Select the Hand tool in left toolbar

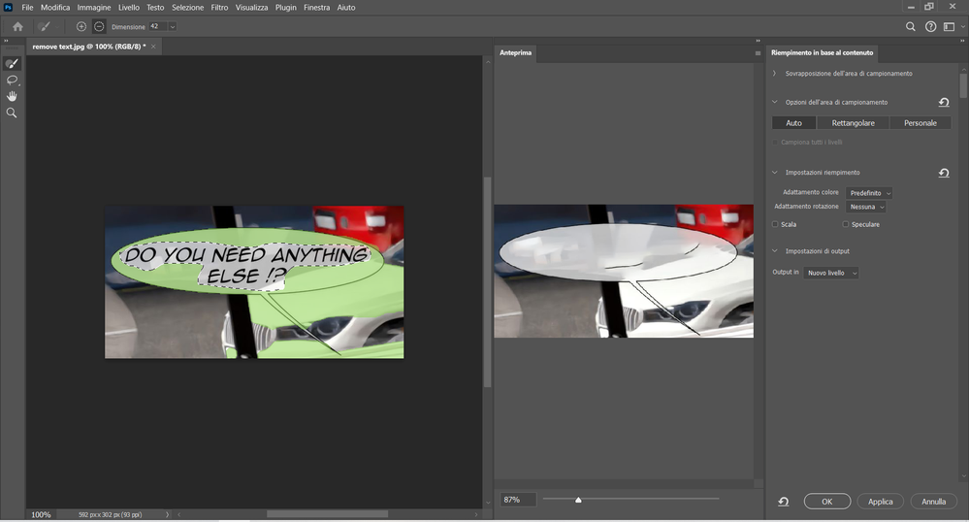coord(12,96)
